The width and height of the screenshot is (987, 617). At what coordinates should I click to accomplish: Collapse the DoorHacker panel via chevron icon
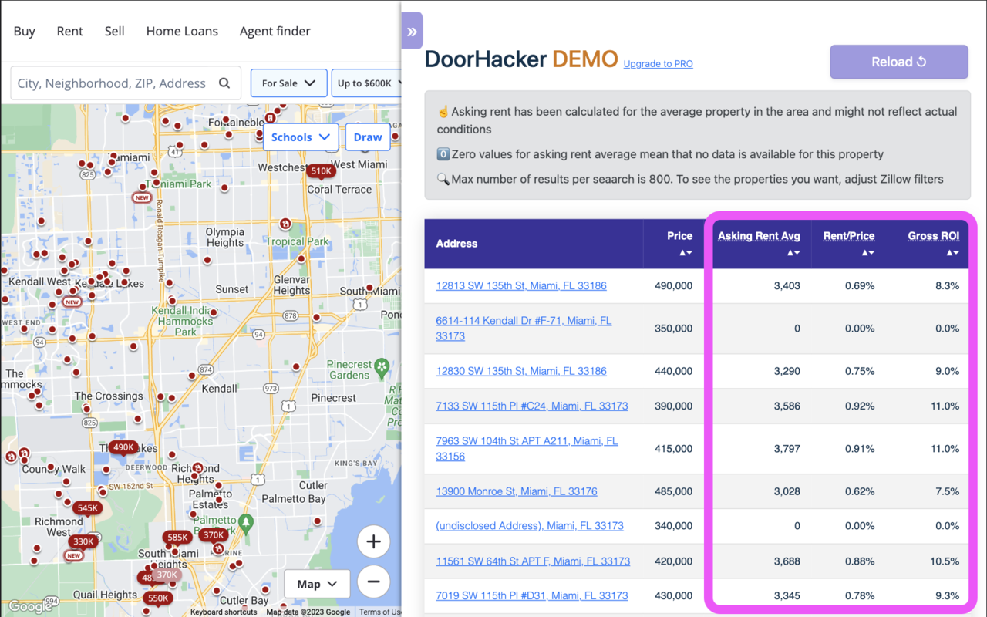click(x=412, y=30)
